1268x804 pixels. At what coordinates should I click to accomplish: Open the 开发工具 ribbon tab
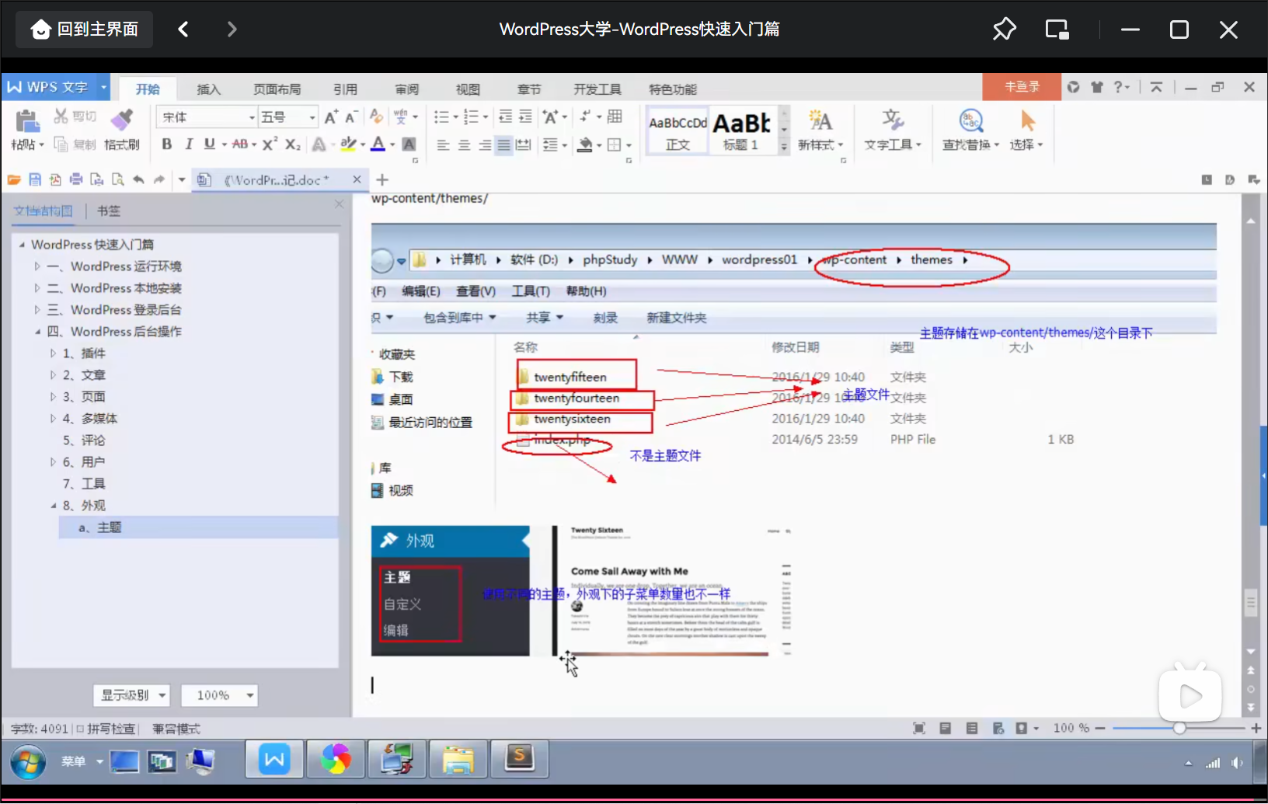tap(597, 89)
